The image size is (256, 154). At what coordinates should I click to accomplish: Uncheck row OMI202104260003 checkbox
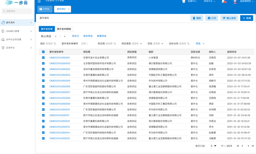pos(43,69)
